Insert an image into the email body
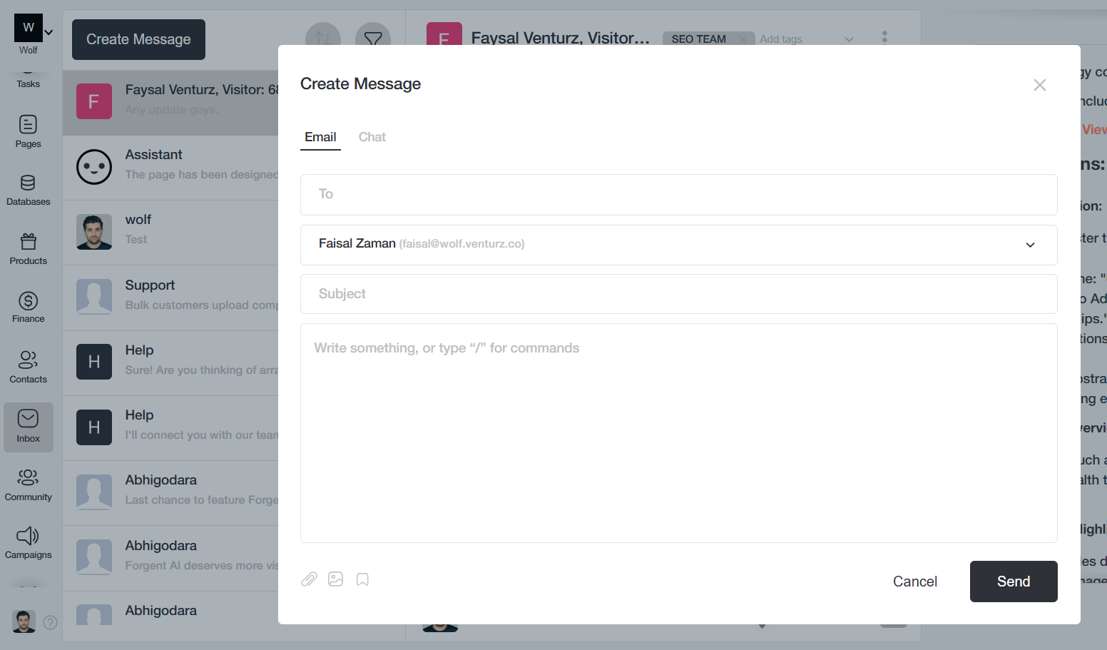1107x650 pixels. (335, 579)
